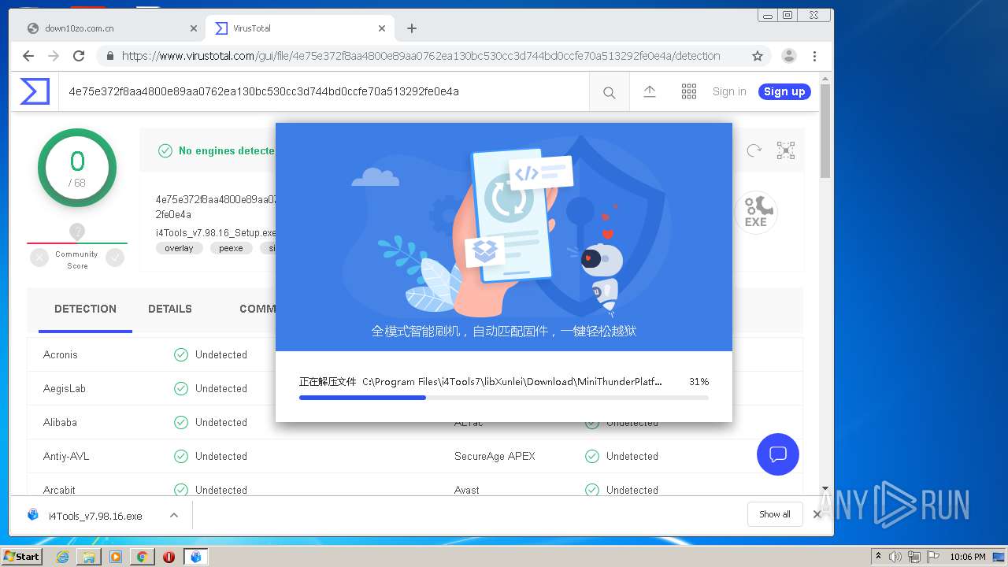
Task: Expand the i4Tools download options chevron
Action: [x=174, y=516]
